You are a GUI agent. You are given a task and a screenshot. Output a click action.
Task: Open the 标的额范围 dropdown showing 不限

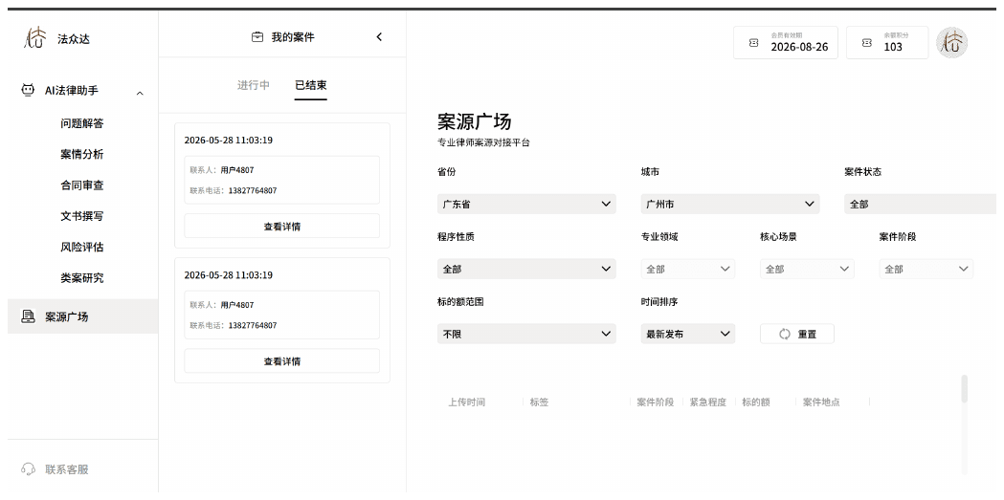click(x=526, y=334)
